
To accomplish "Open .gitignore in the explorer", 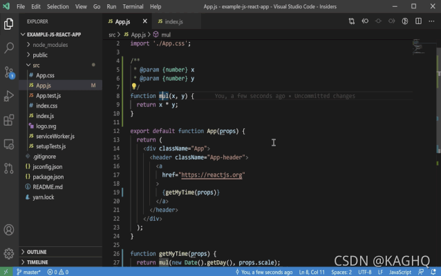I will tap(60, 157).
